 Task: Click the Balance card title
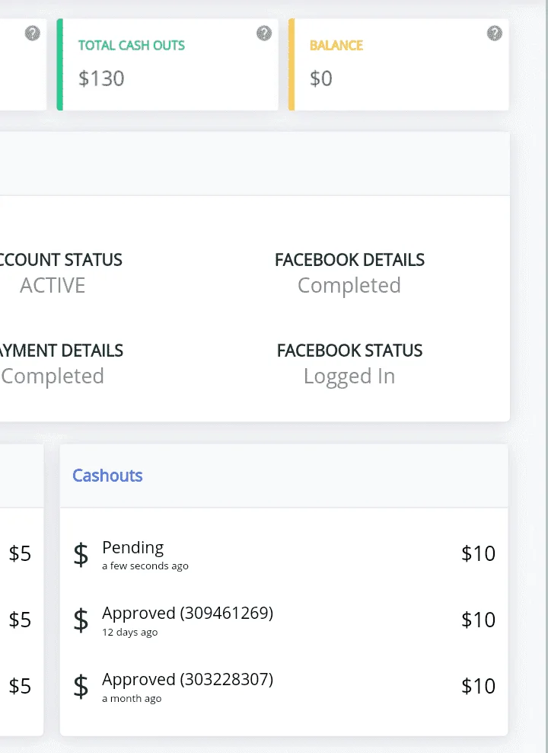tap(336, 45)
